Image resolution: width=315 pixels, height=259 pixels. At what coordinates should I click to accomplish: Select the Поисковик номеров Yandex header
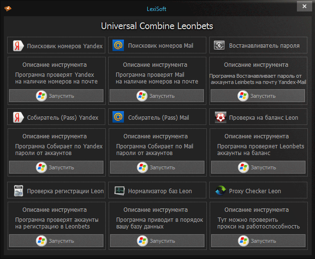point(56,45)
